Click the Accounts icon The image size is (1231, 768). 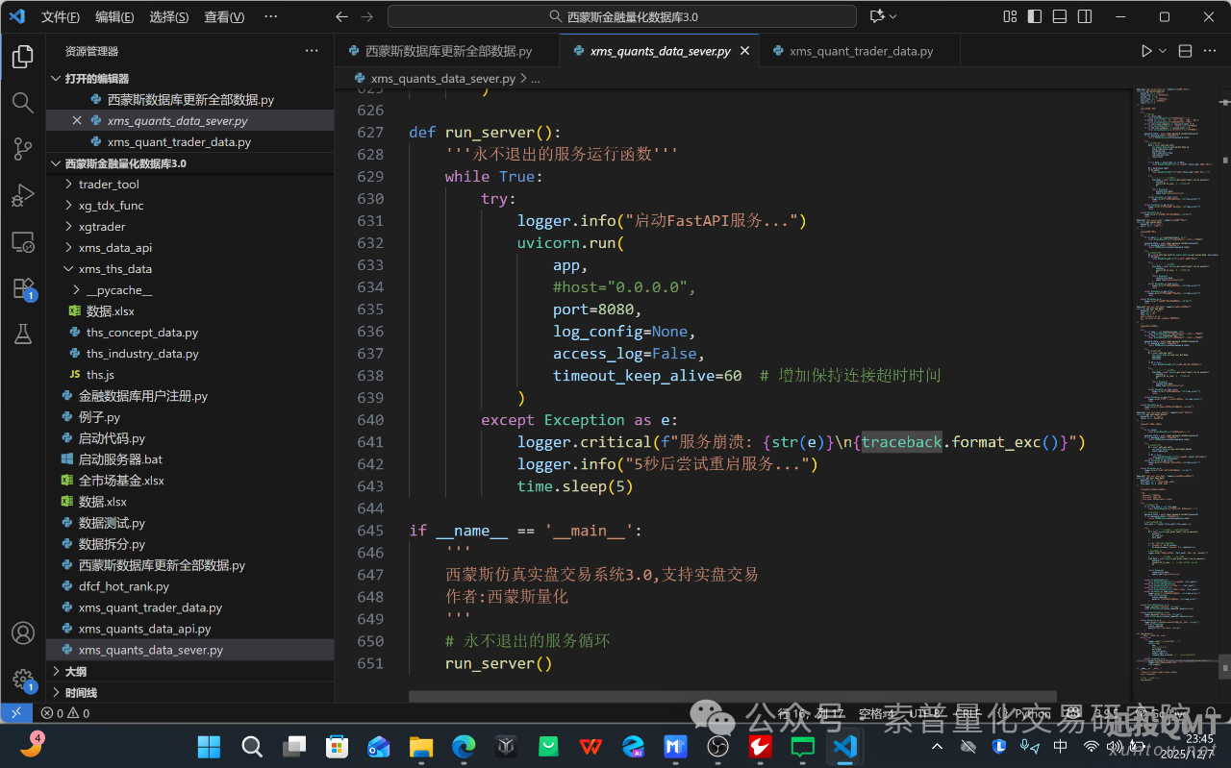[22, 633]
